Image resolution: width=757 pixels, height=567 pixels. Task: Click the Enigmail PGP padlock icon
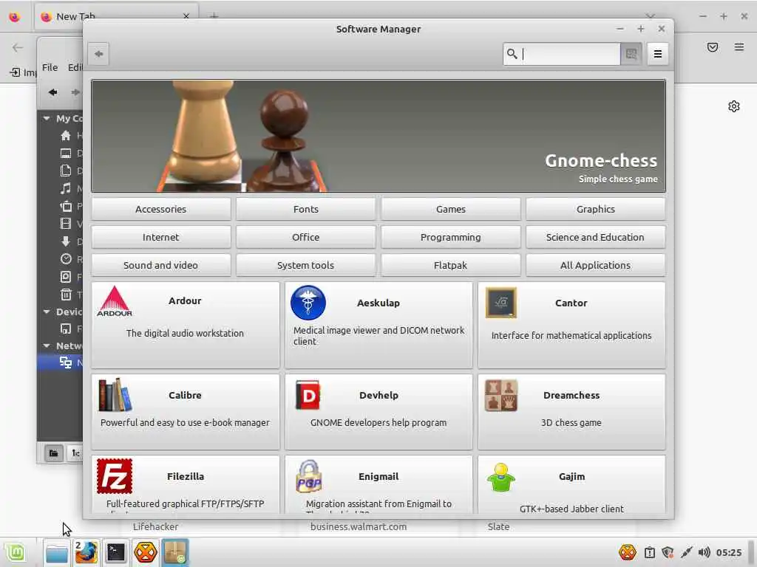[x=308, y=476]
